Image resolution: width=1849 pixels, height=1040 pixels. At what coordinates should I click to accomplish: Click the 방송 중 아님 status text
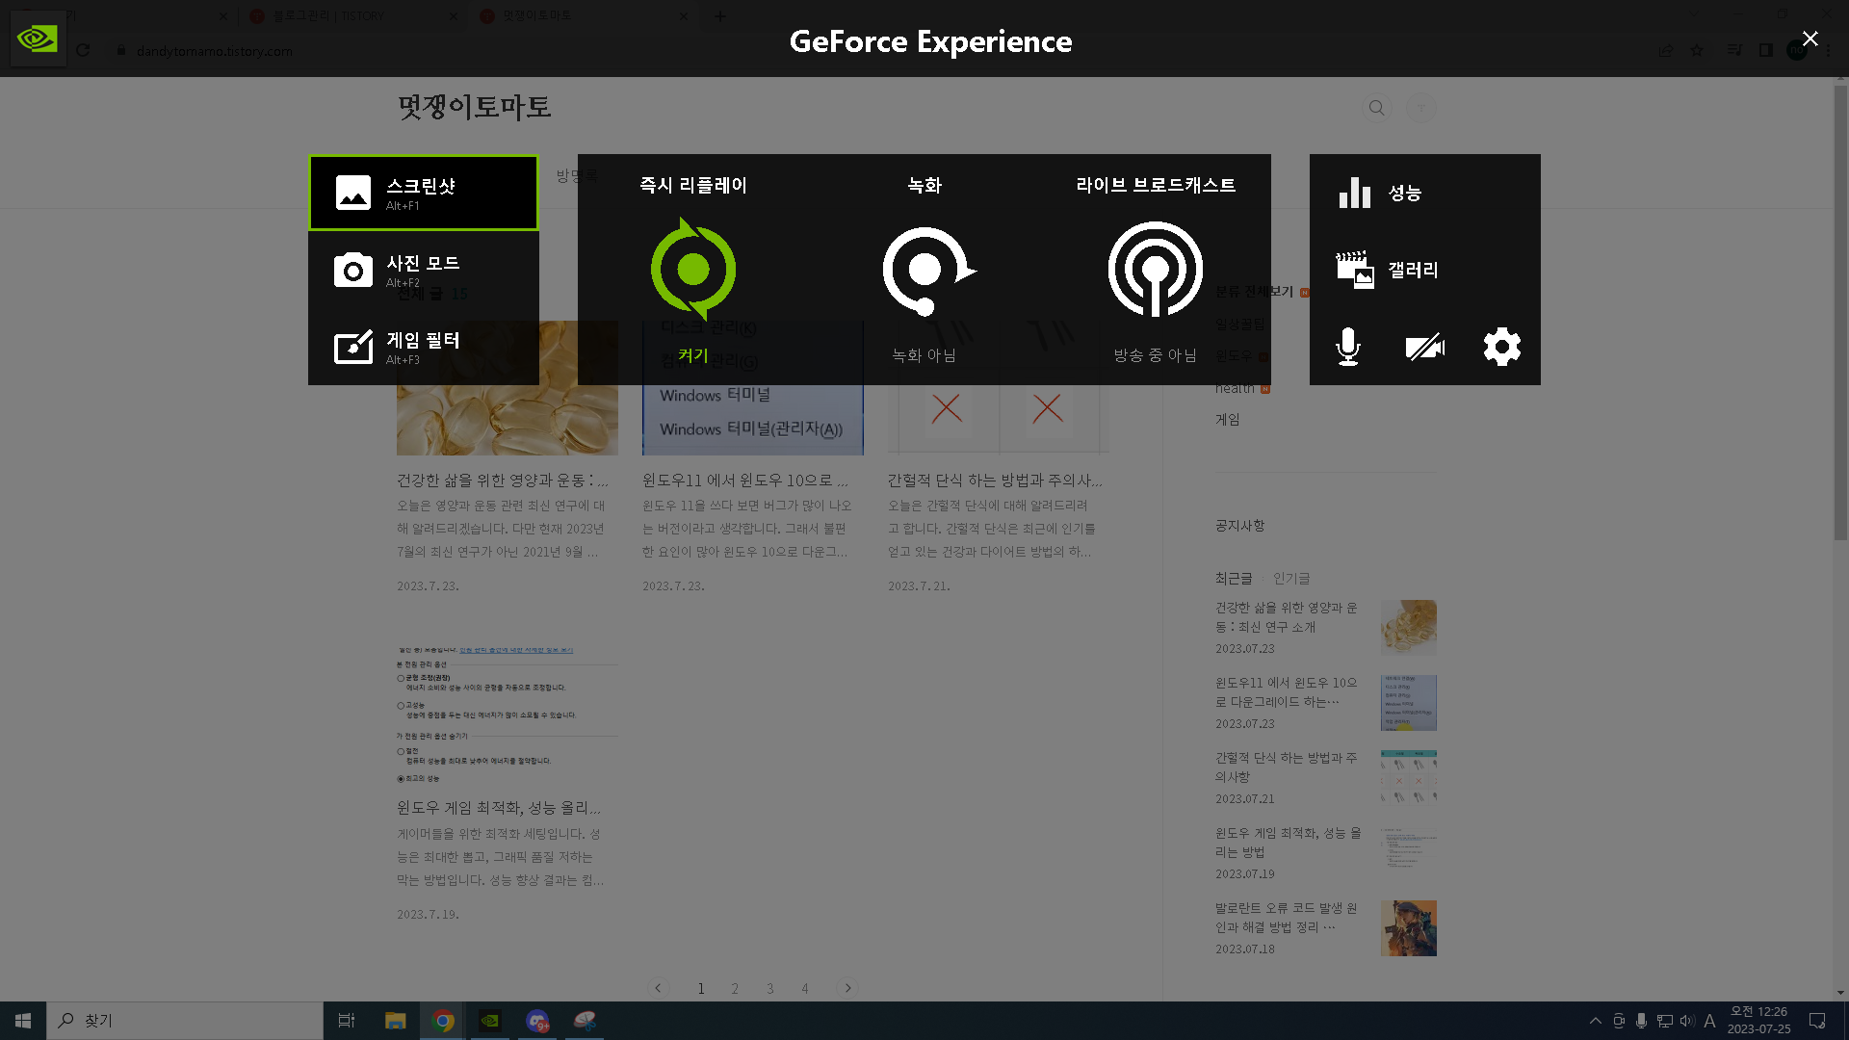point(1156,355)
